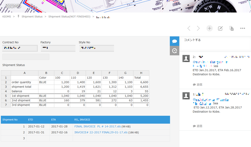Click balance total cell showing 55
The height and width of the screenshot is (147, 251).
tap(141, 91)
